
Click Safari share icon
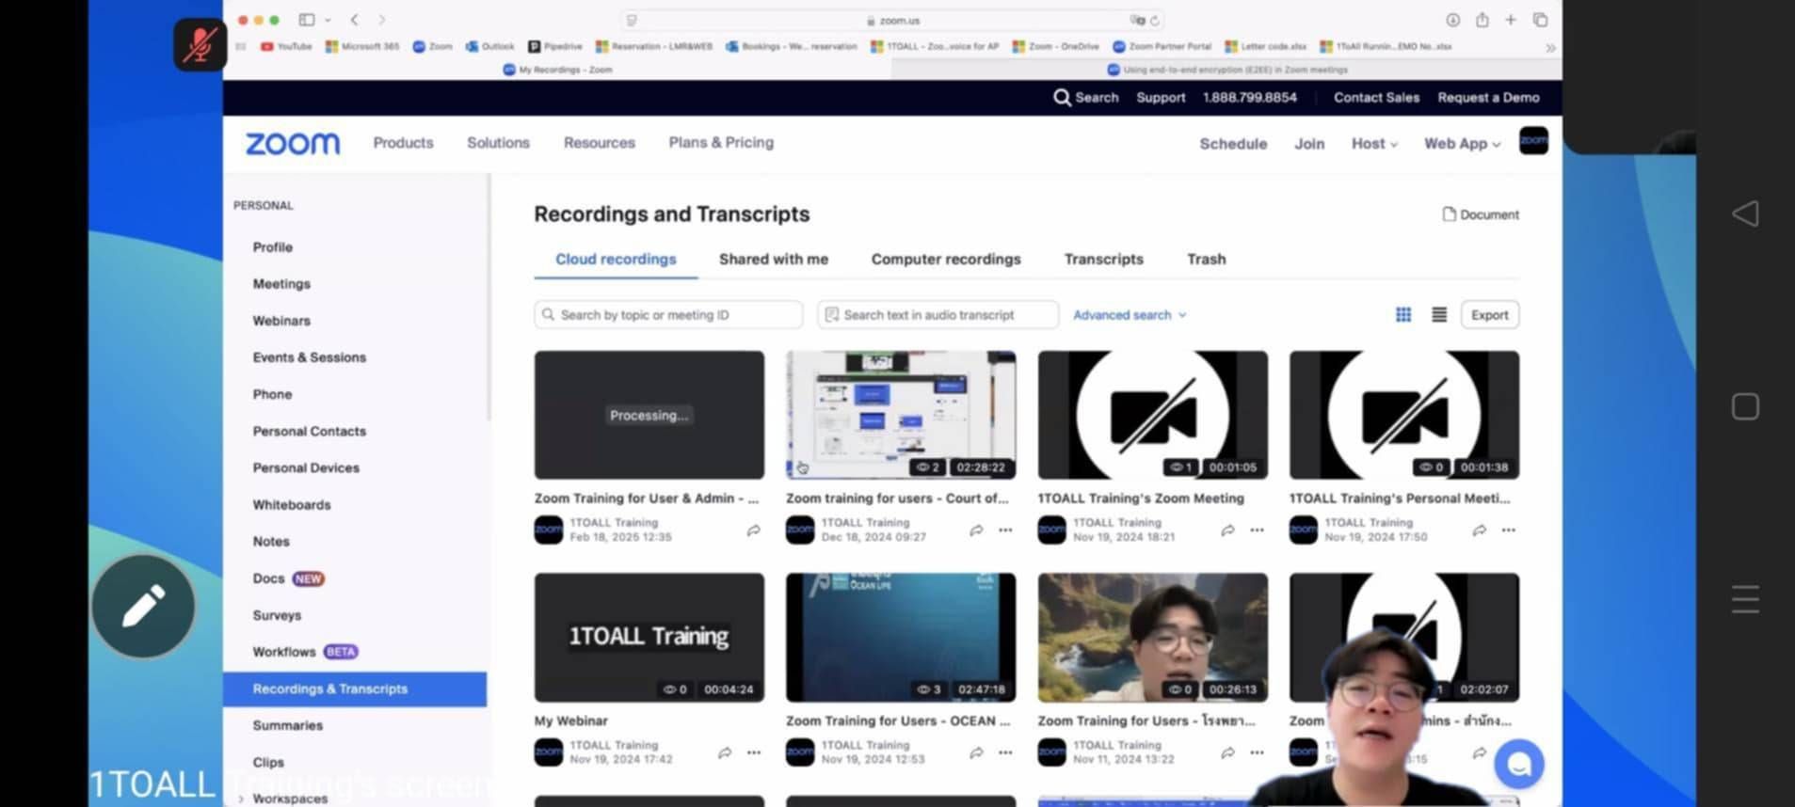(1482, 20)
